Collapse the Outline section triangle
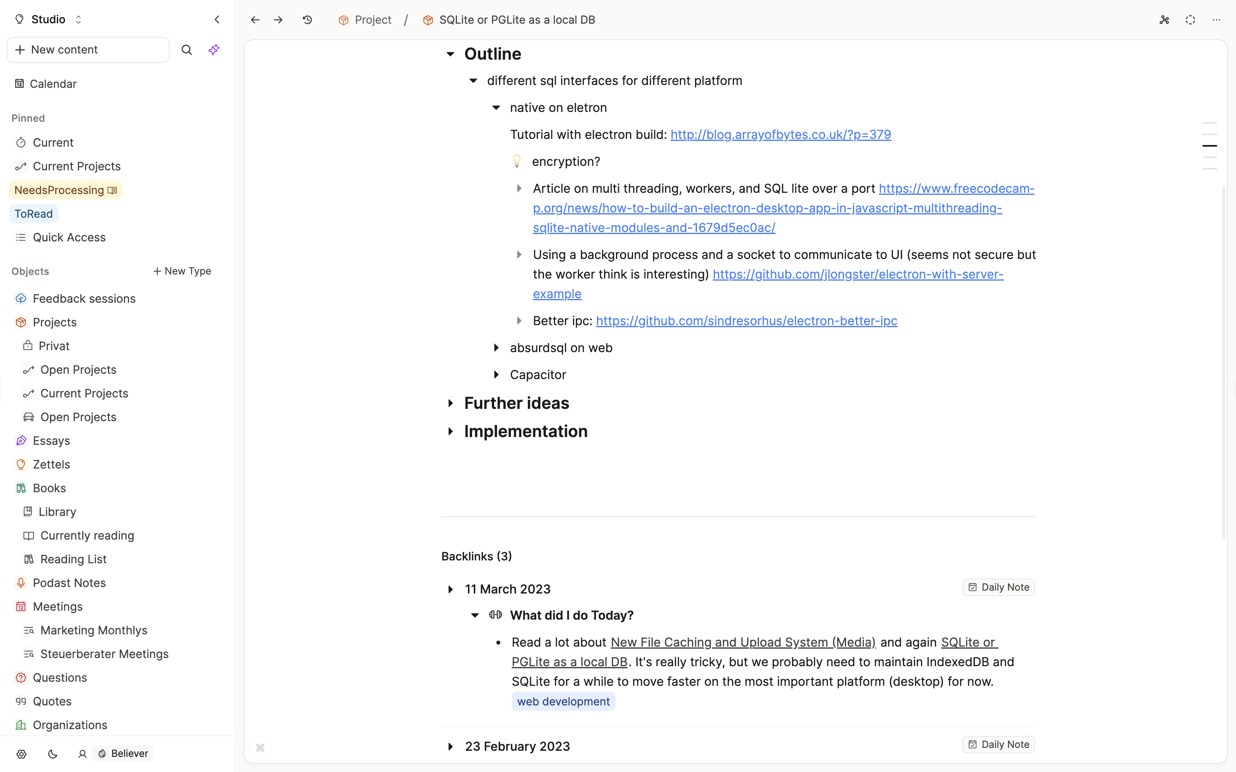The image size is (1236, 772). [451, 54]
